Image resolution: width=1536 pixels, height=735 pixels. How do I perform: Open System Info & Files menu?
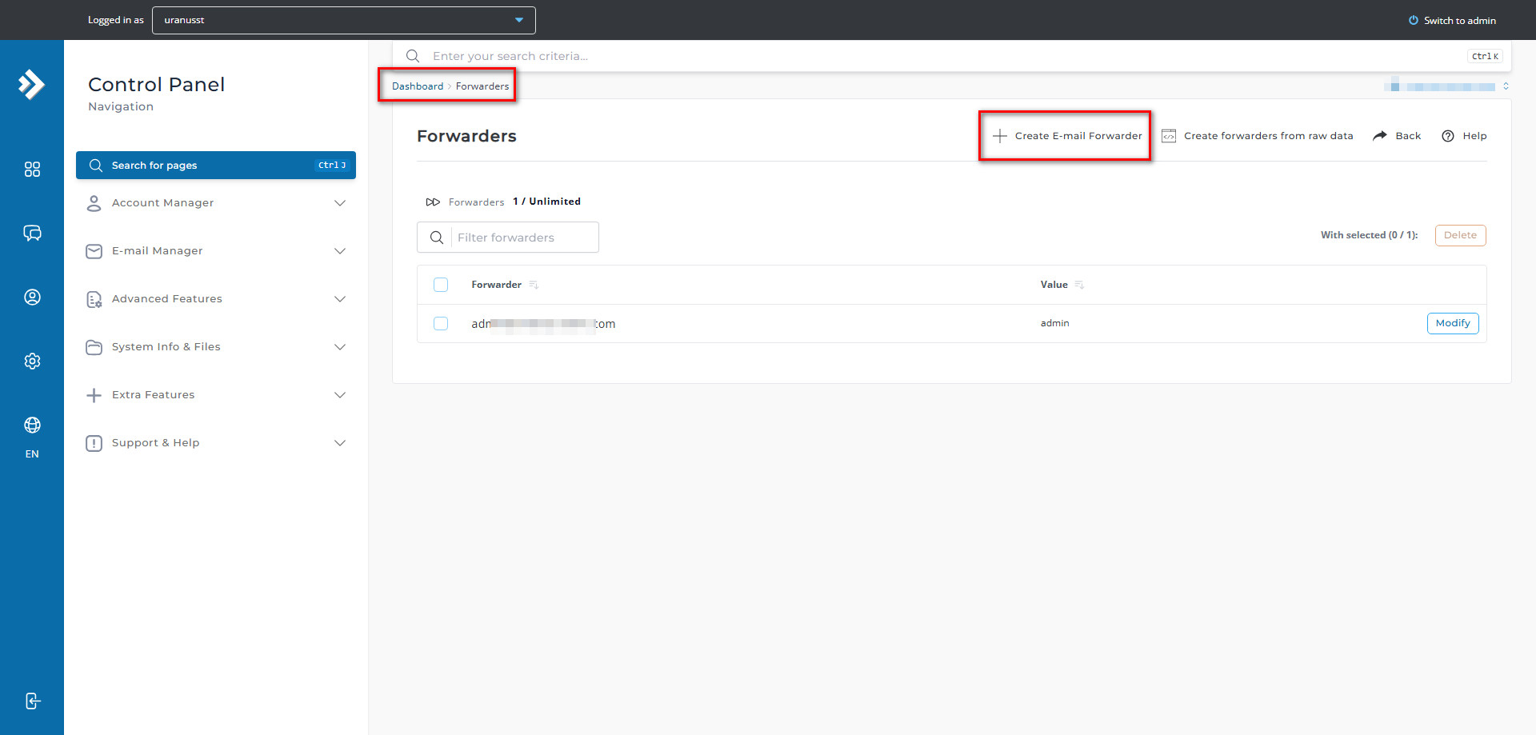[216, 347]
